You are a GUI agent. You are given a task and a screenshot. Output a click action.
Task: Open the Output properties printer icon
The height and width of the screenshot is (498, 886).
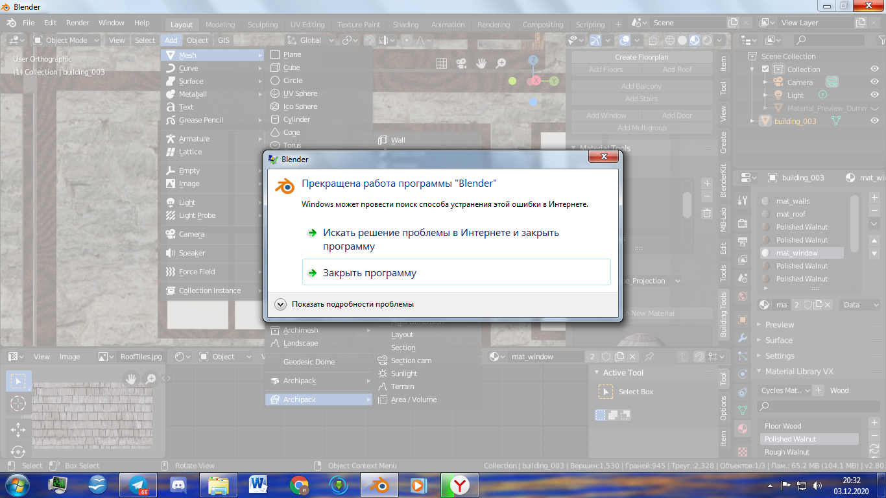click(743, 241)
